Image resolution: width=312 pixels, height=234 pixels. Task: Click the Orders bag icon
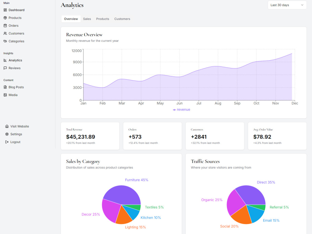click(x=5, y=26)
